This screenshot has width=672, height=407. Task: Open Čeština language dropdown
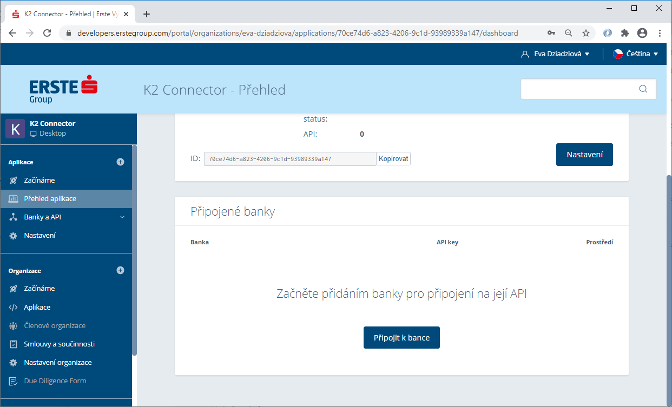pos(635,54)
